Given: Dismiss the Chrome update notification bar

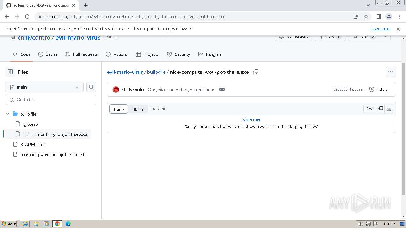Looking at the screenshot, I should click(398, 29).
